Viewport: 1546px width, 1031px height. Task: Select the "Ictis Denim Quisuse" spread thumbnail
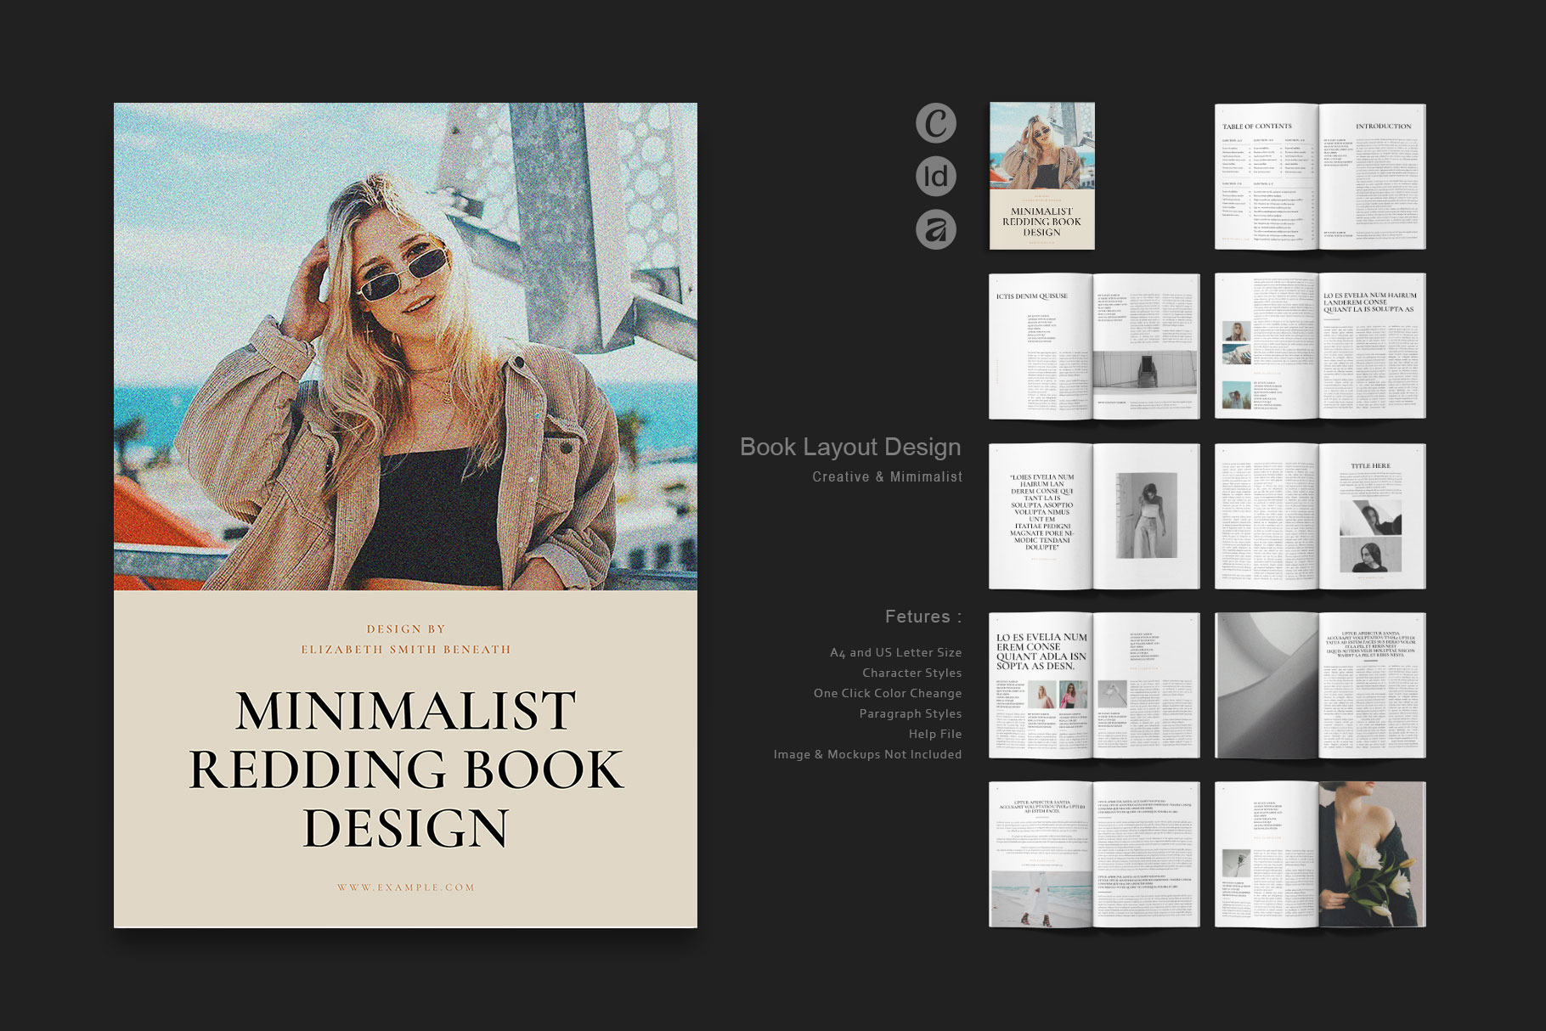click(x=1094, y=346)
